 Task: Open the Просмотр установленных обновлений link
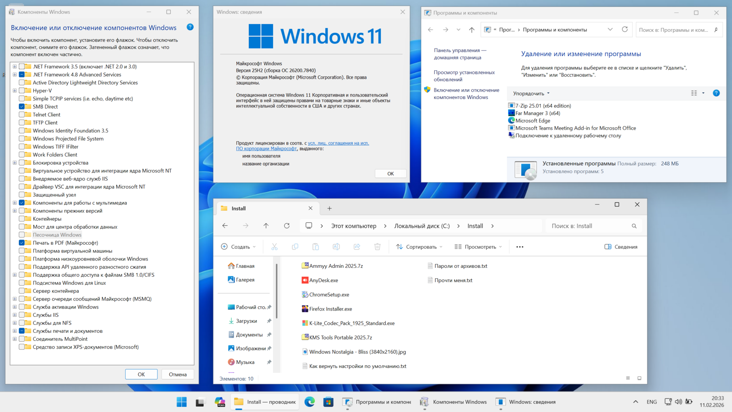pyautogui.click(x=464, y=76)
